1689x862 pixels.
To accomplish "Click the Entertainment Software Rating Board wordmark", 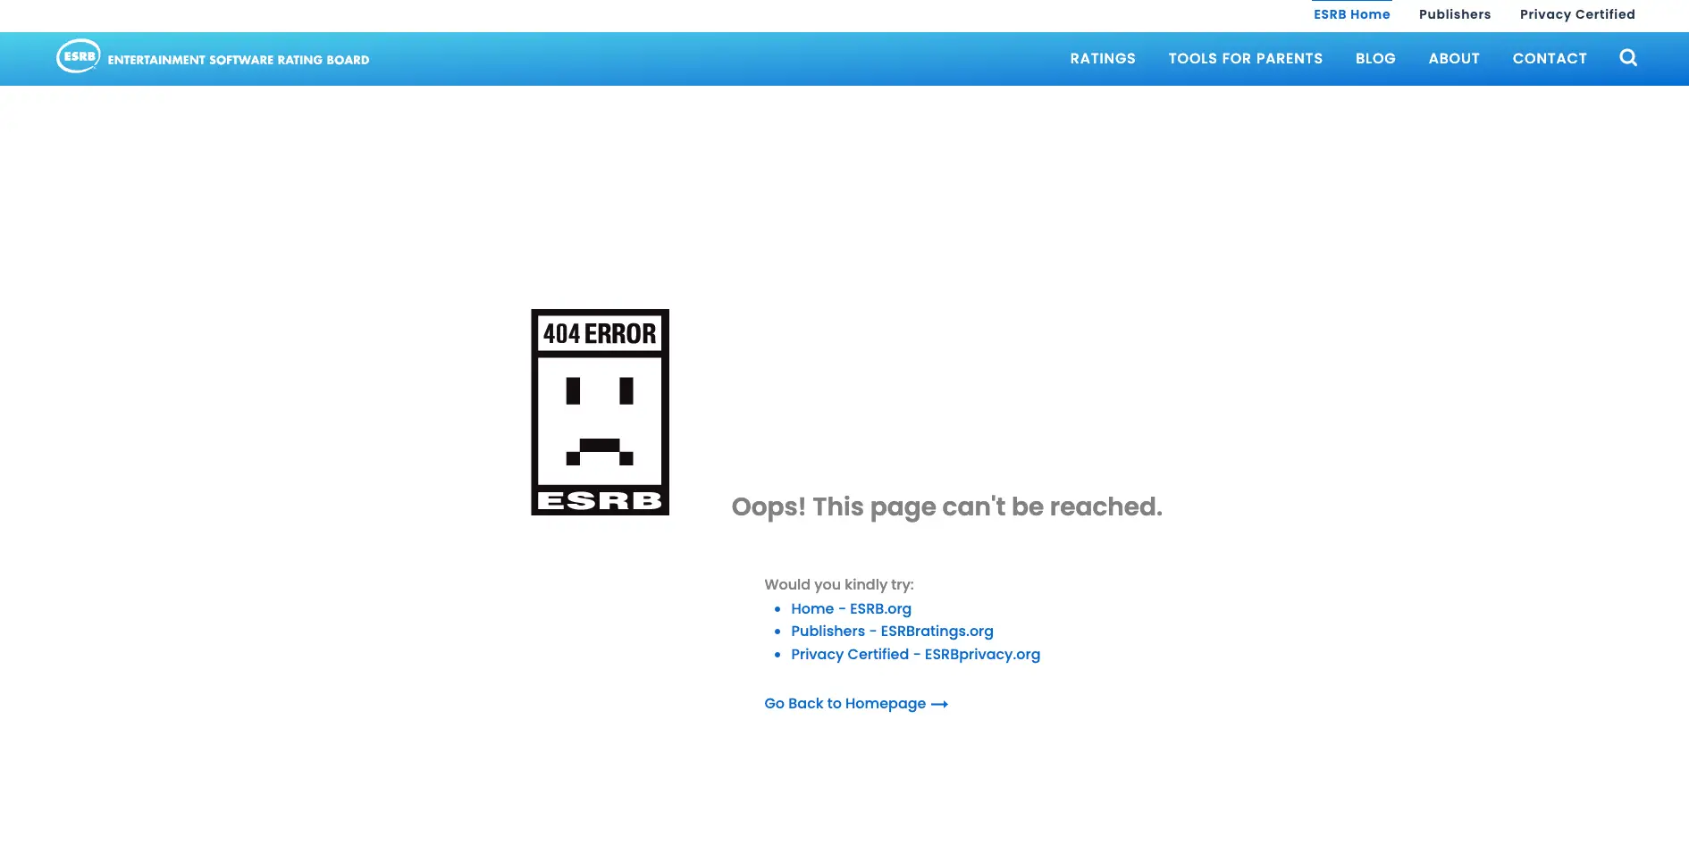I will [238, 60].
